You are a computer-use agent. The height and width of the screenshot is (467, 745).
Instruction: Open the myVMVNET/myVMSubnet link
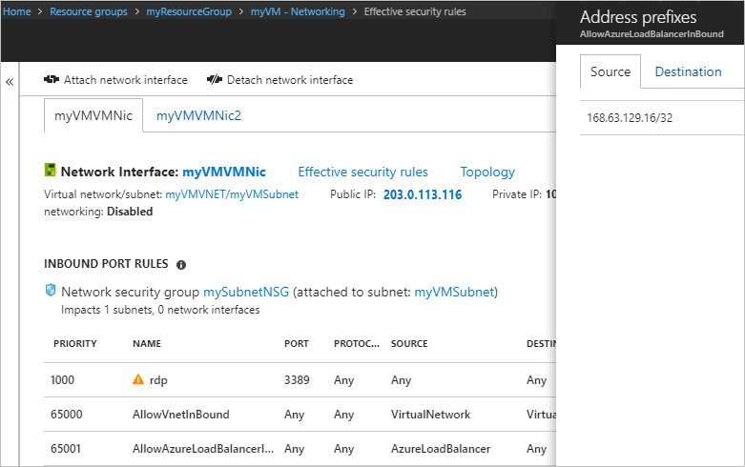[232, 194]
